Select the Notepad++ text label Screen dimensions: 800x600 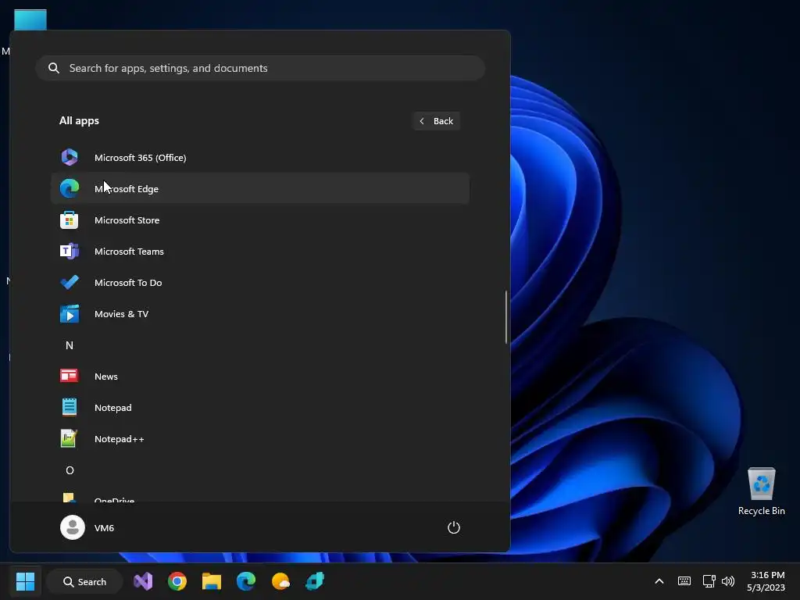(120, 439)
